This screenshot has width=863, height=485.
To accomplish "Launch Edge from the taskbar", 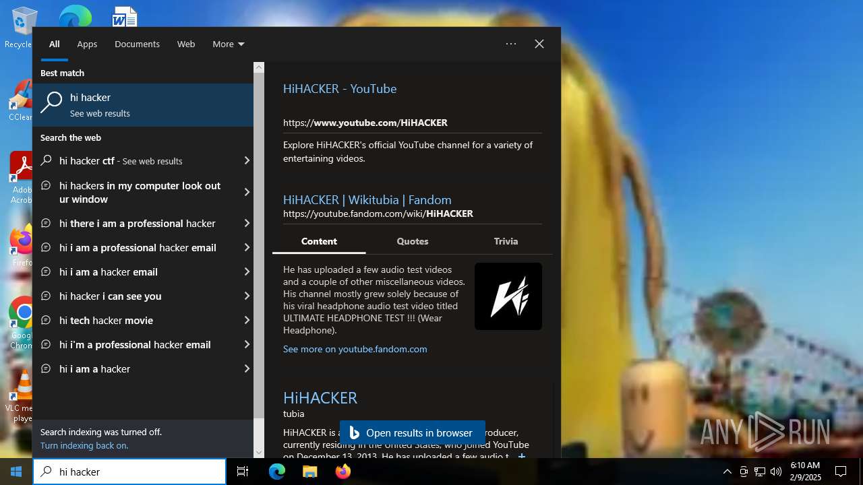I will point(277,472).
